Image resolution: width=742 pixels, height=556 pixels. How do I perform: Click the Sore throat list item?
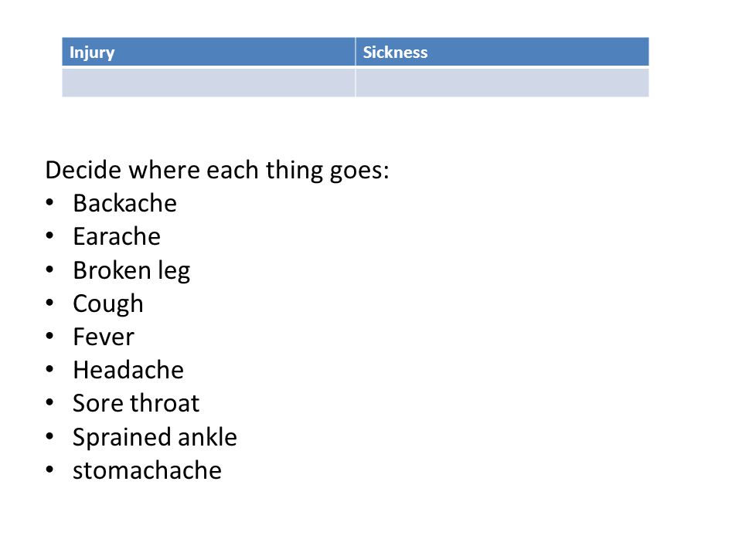pos(136,403)
